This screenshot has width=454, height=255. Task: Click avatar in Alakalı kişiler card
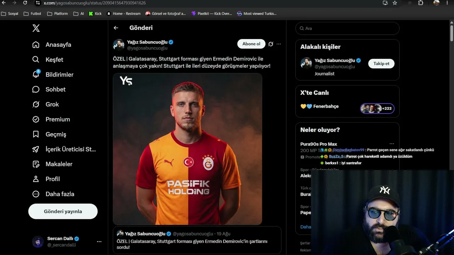(x=306, y=63)
